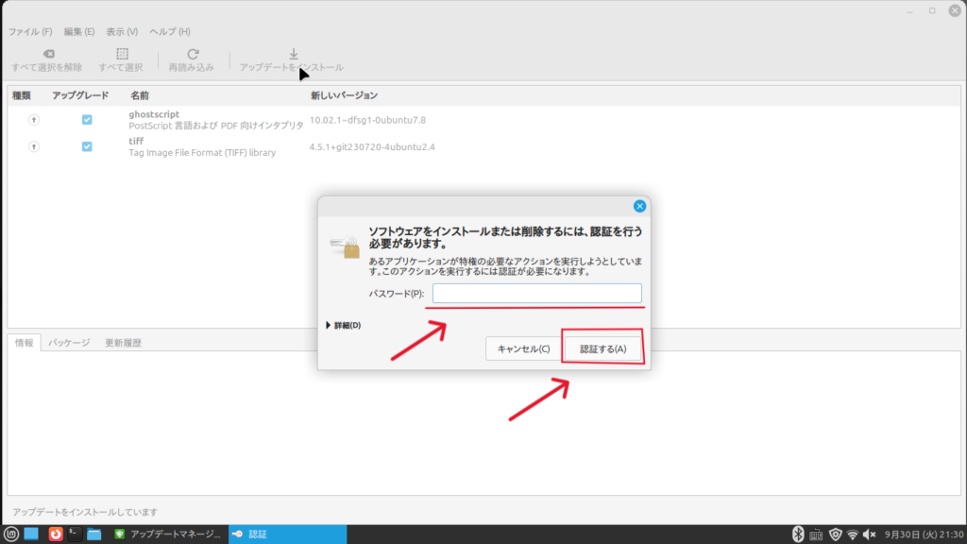Open the ファイル(F) menu

30,32
